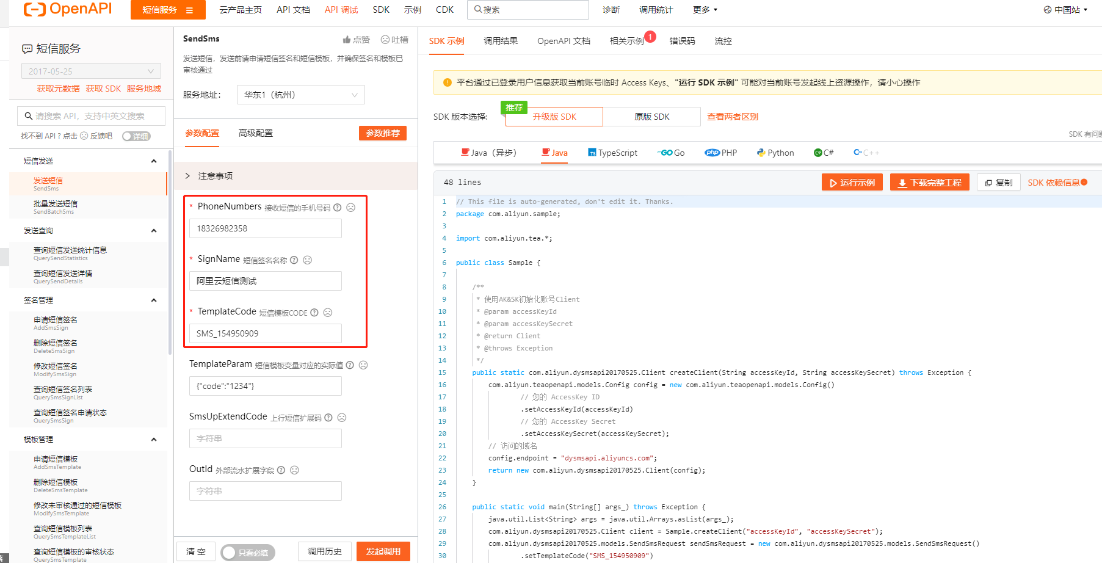Click sad-face feedback icon beside TemplateParam
Image resolution: width=1102 pixels, height=563 pixels.
pos(363,365)
